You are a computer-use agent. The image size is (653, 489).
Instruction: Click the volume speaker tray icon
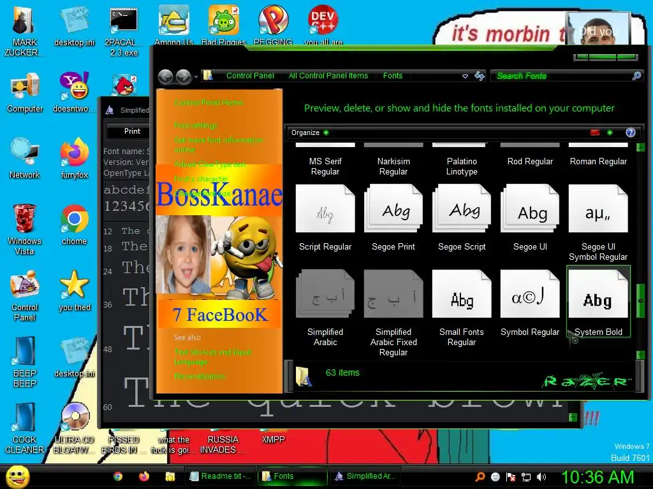541,476
